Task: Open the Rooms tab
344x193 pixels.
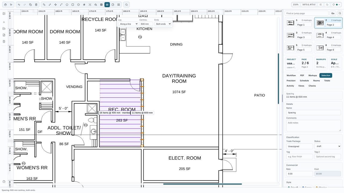Action: pyautogui.click(x=316, y=81)
